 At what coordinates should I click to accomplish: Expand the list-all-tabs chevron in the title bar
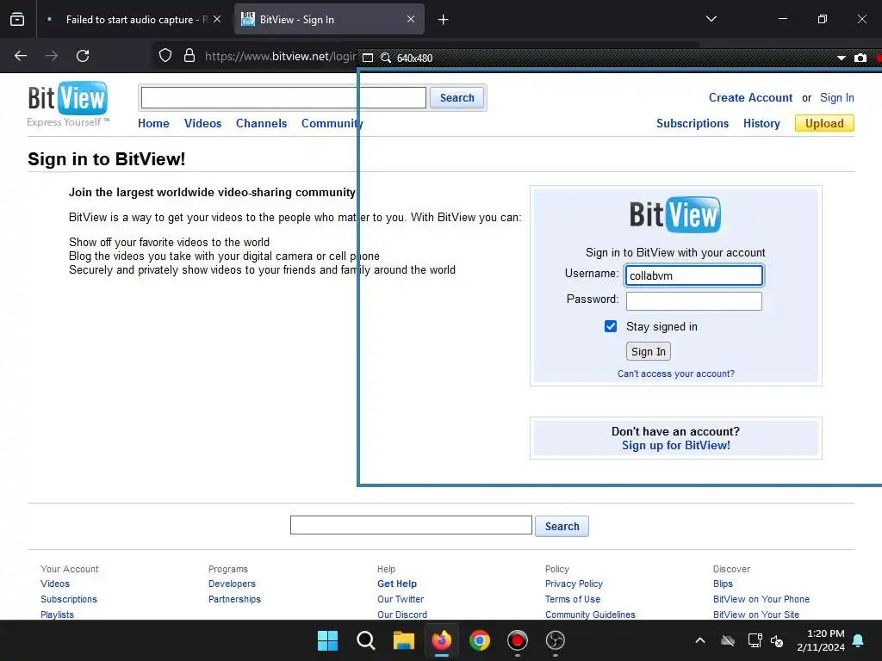coord(711,19)
